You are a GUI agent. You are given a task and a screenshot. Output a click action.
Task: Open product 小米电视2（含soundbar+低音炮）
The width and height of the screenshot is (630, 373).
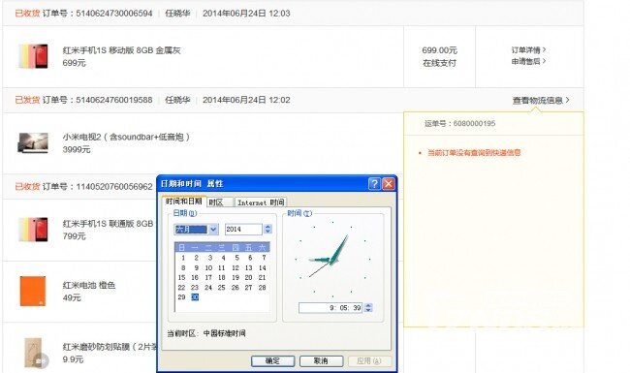(x=126, y=137)
